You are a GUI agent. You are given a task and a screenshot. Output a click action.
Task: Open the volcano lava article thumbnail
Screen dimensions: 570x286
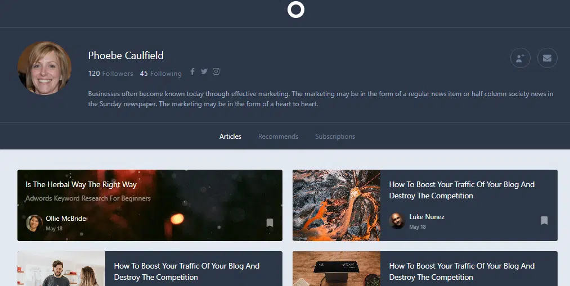(336, 206)
